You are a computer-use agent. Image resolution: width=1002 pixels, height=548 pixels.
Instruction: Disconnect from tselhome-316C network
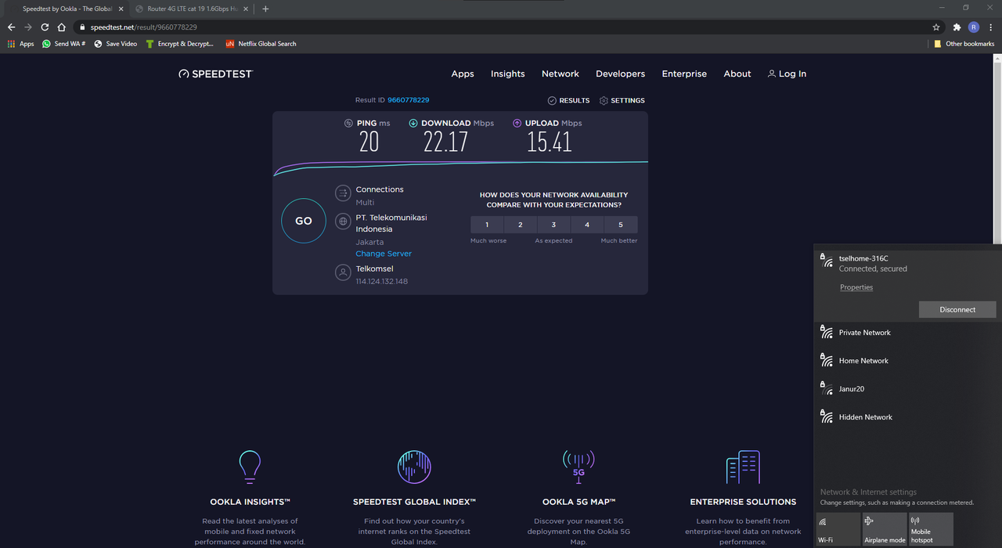pos(957,309)
